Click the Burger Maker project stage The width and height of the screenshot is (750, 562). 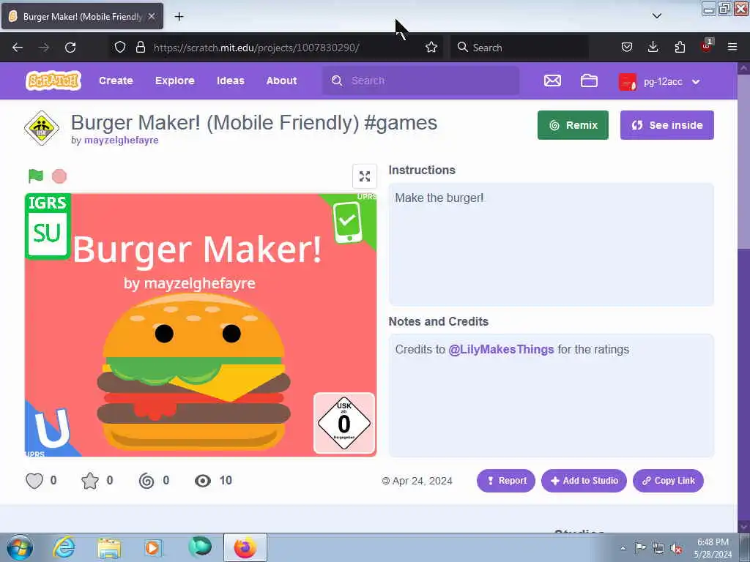click(201, 325)
